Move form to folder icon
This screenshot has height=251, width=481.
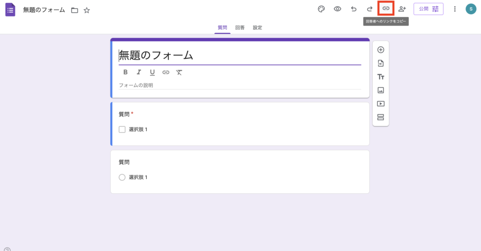(x=75, y=11)
